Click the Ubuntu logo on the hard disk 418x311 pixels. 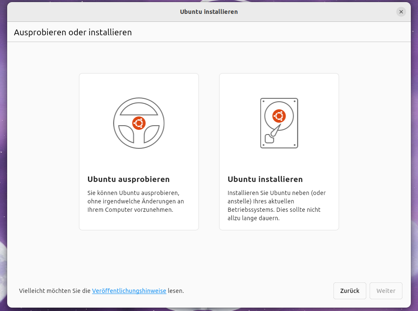pyautogui.click(x=279, y=115)
